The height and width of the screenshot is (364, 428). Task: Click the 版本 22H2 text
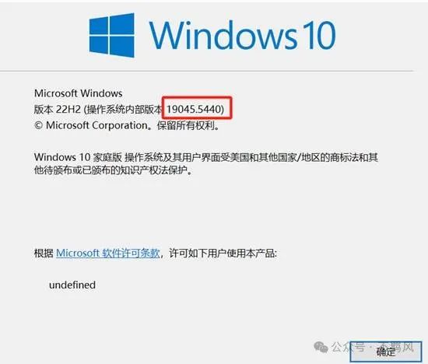[58, 109]
